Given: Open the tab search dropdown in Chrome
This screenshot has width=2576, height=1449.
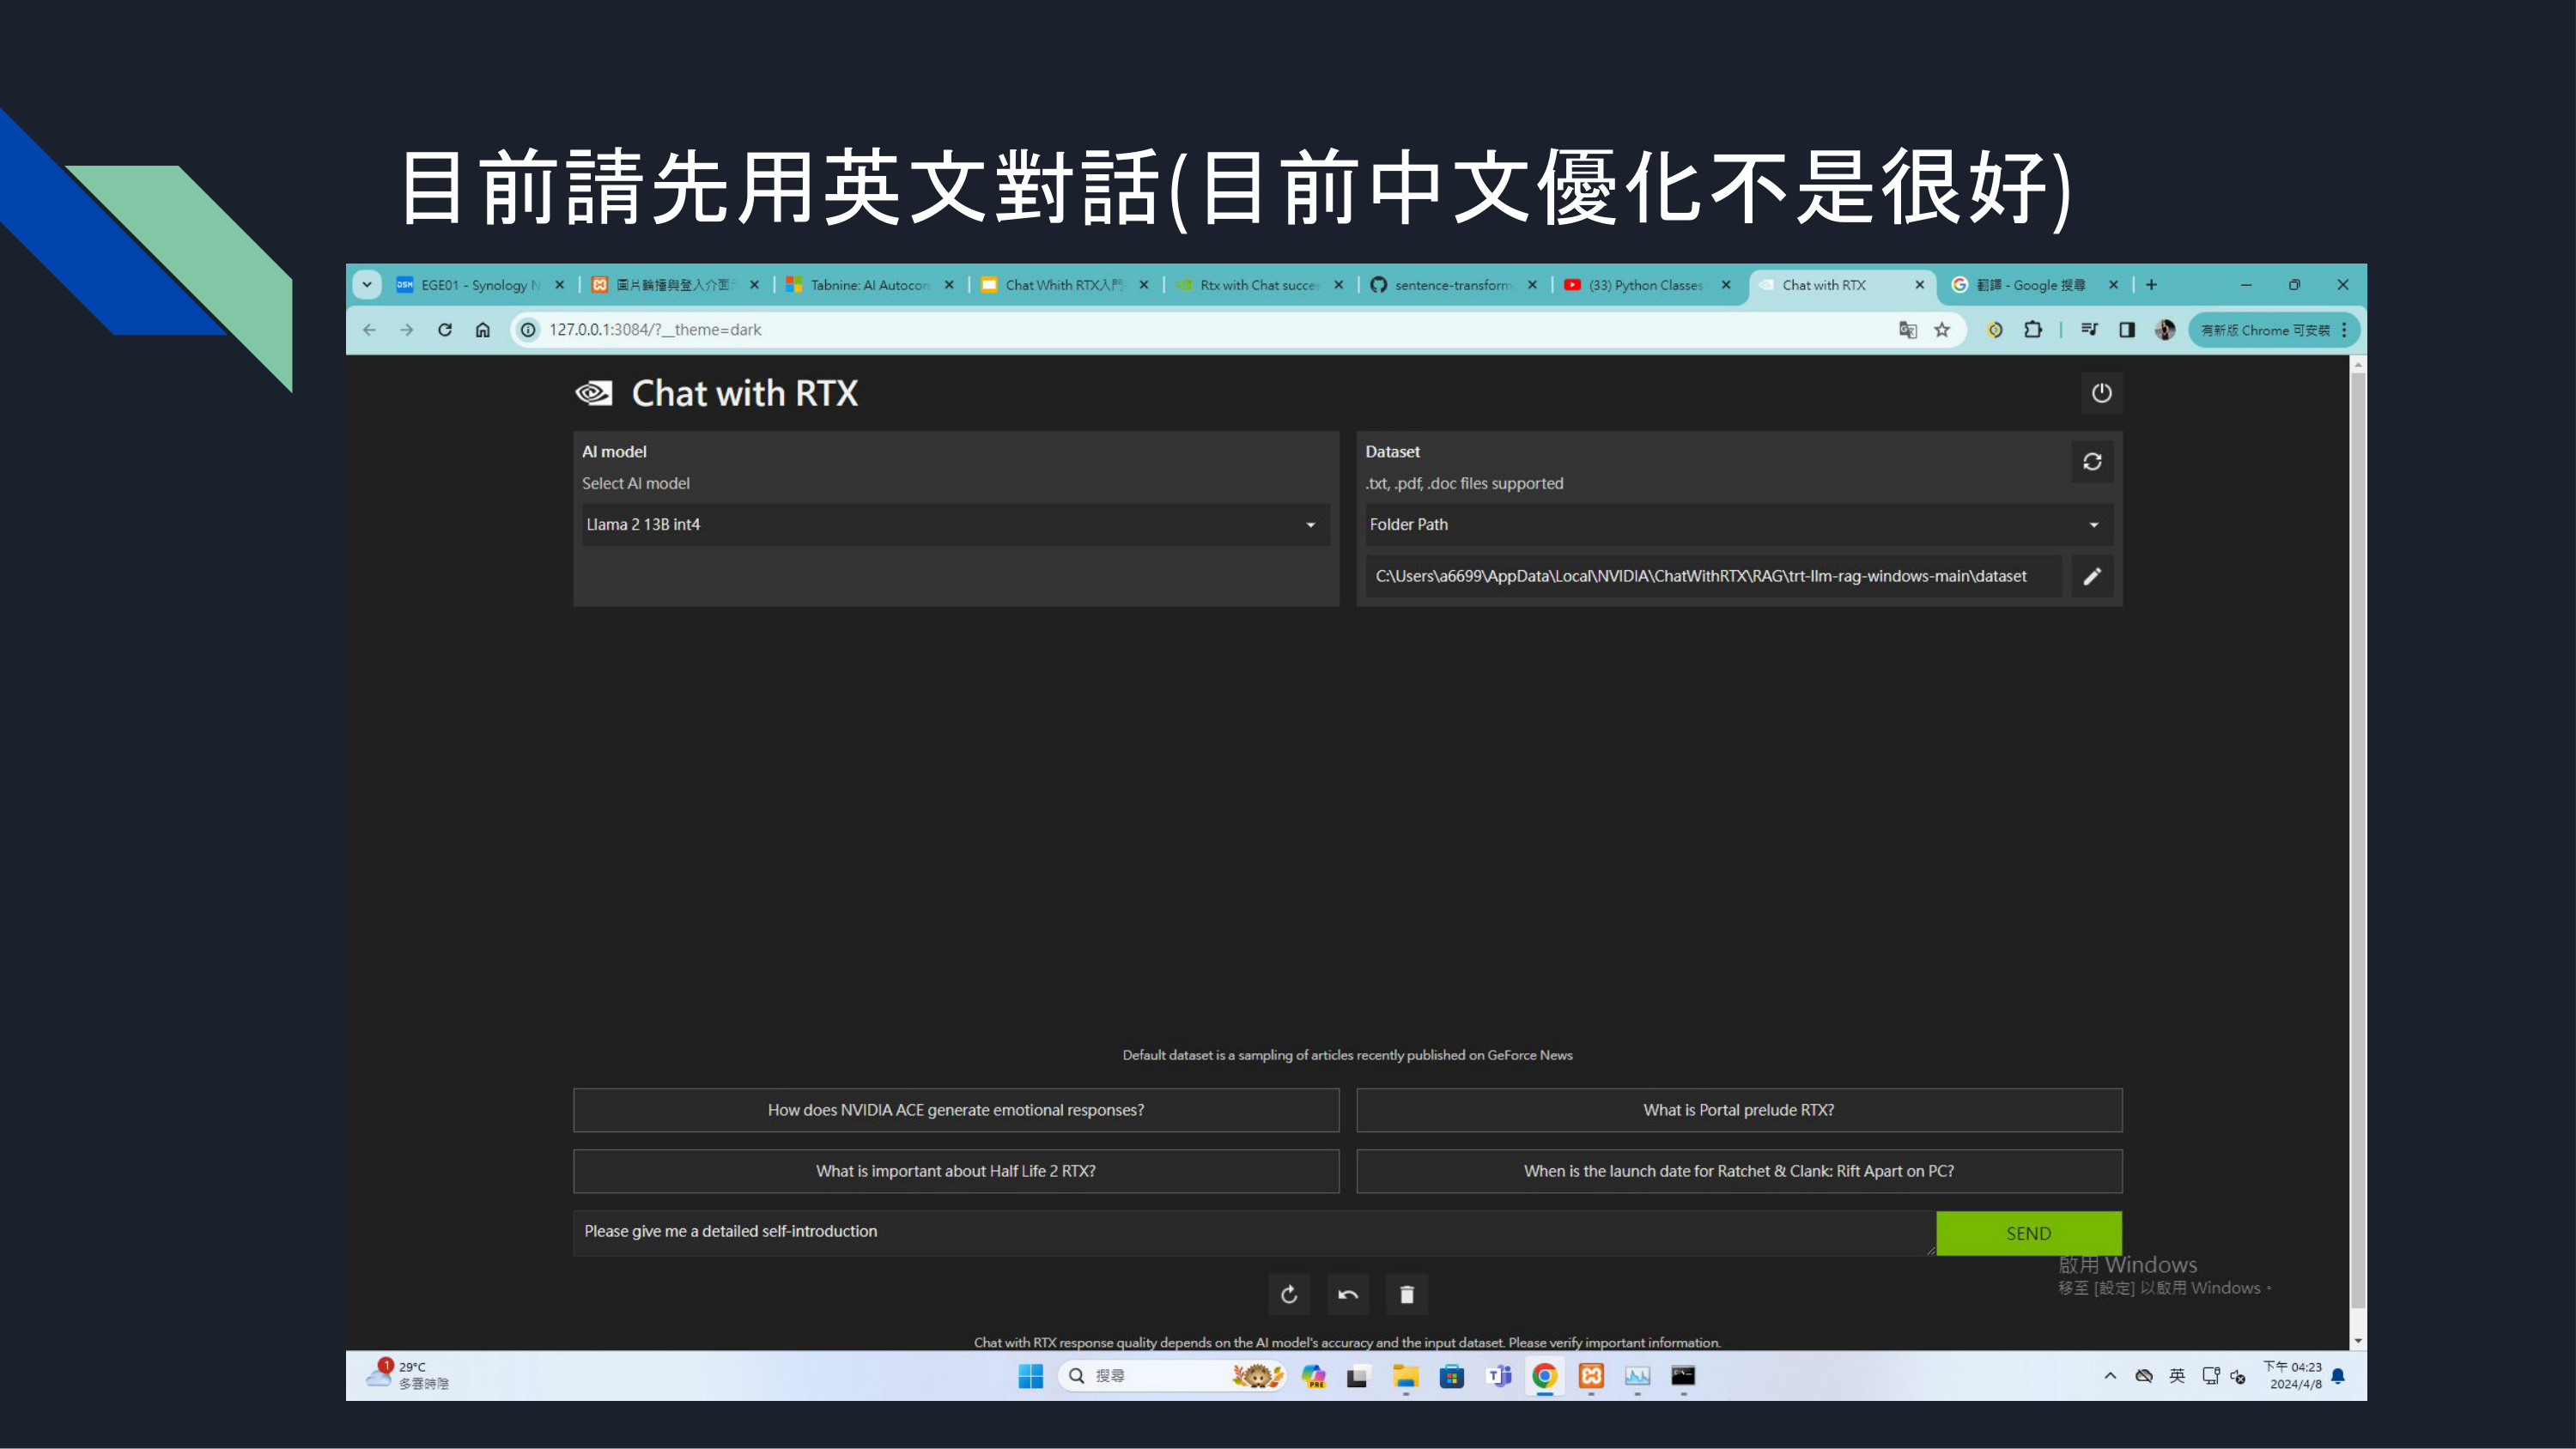Looking at the screenshot, I should pos(367,285).
